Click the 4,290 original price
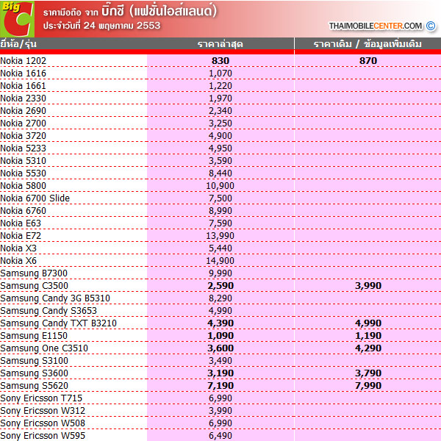 pos(368,348)
